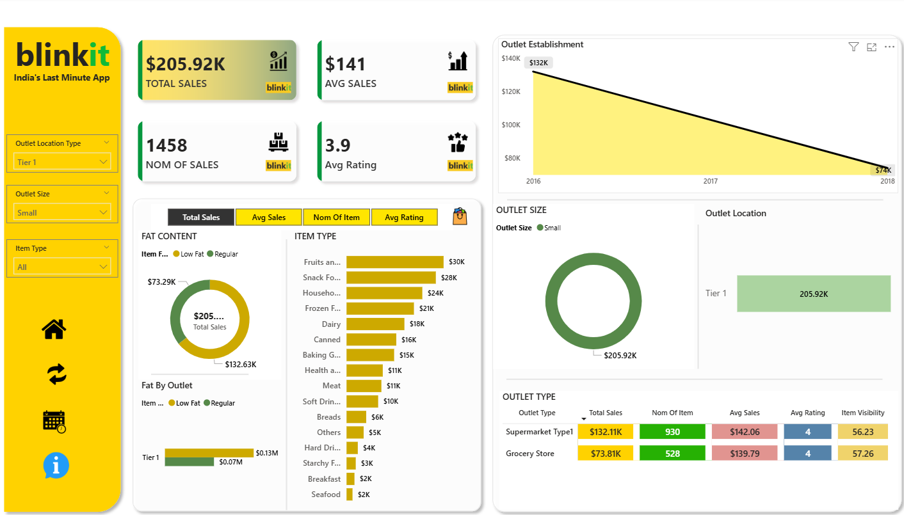The height and width of the screenshot is (515, 904).
Task: Click the Fruits bar showing $30K
Action: pos(395,262)
